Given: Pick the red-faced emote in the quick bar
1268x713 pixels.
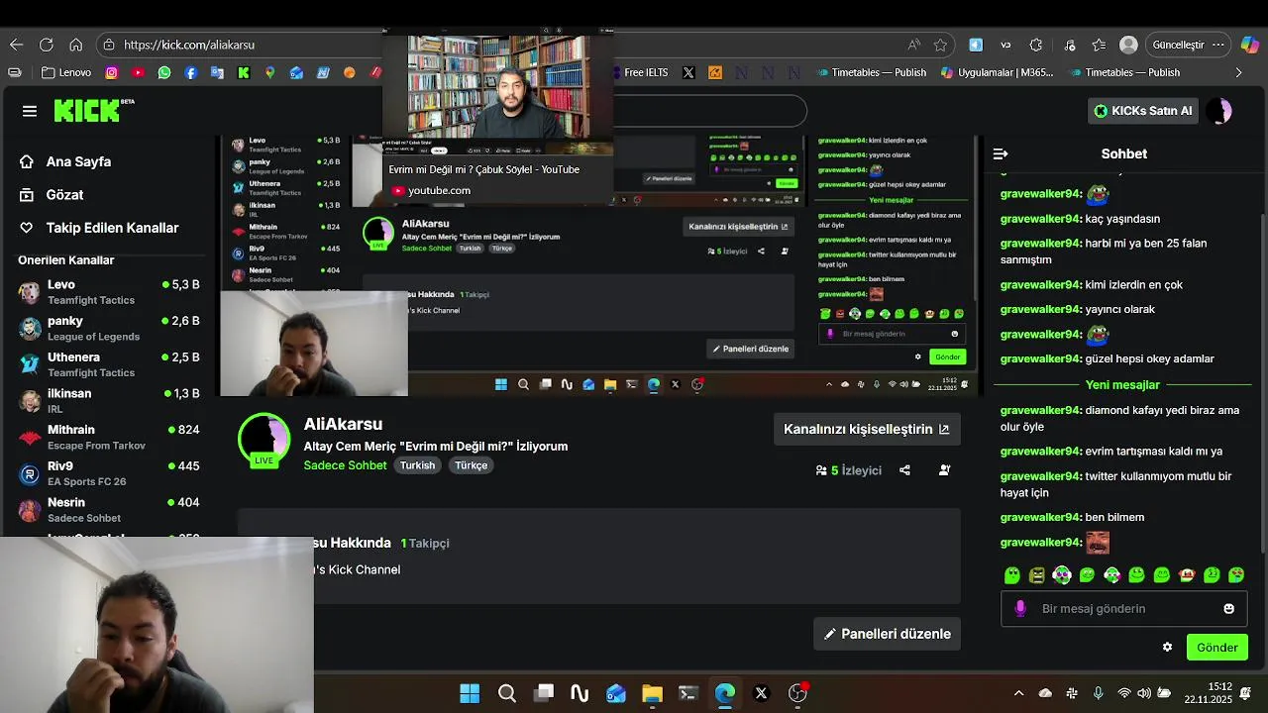Looking at the screenshot, I should tap(1187, 575).
